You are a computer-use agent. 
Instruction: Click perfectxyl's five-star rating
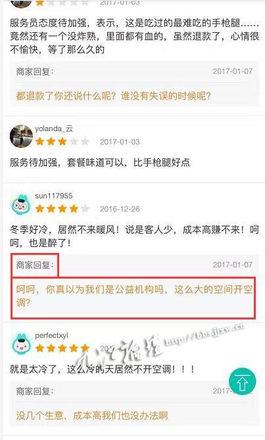pos(62,348)
